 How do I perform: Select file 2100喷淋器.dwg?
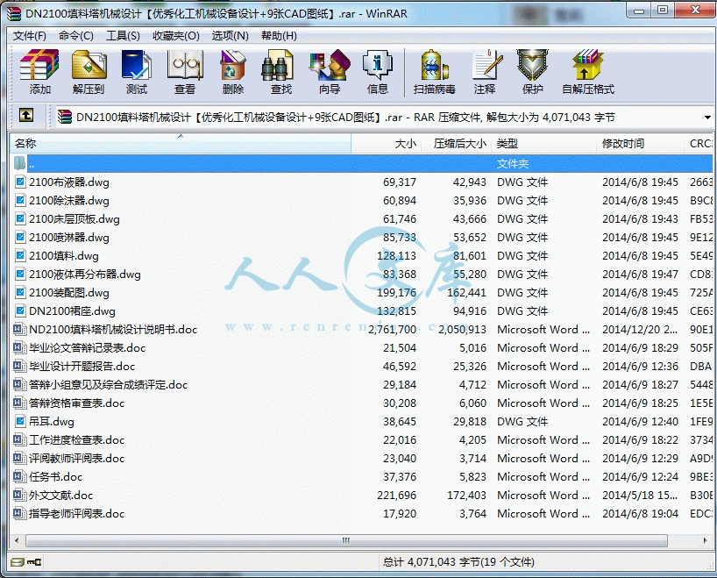pos(69,237)
